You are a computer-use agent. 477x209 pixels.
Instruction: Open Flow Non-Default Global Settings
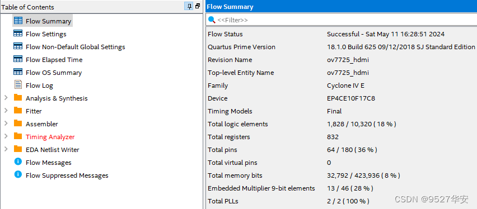[76, 47]
